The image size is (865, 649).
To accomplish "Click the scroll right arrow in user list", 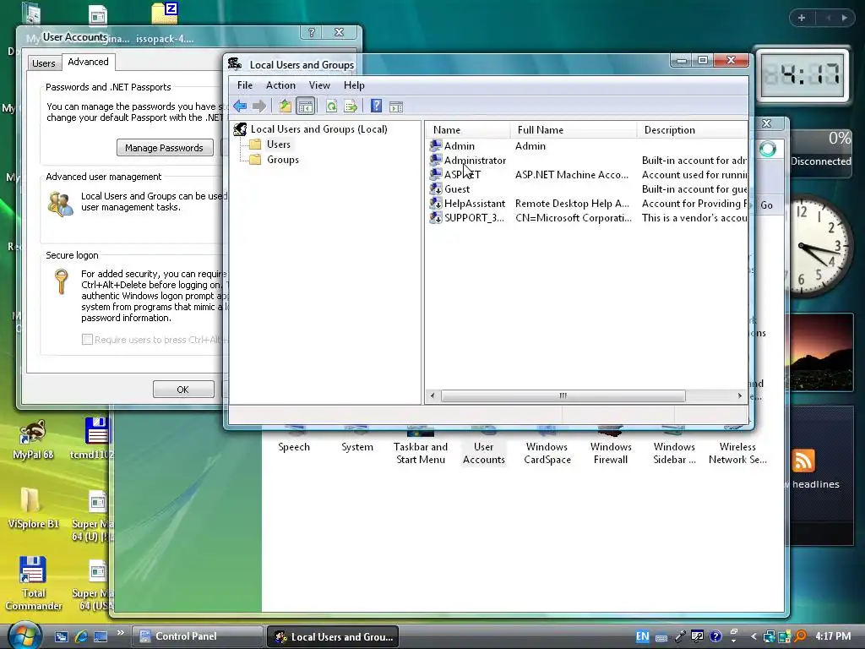I will tap(740, 395).
